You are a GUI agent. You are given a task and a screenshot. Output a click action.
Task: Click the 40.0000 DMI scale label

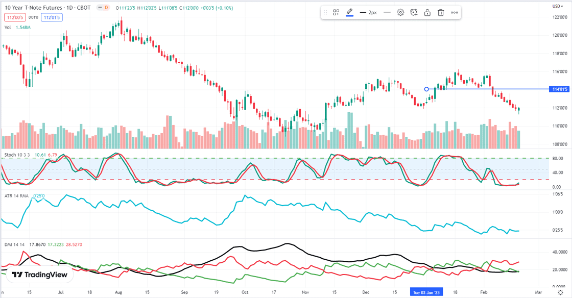(560, 252)
